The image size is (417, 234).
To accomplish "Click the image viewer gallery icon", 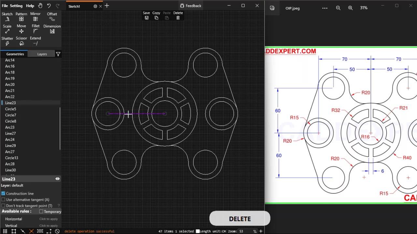I will point(272,8).
